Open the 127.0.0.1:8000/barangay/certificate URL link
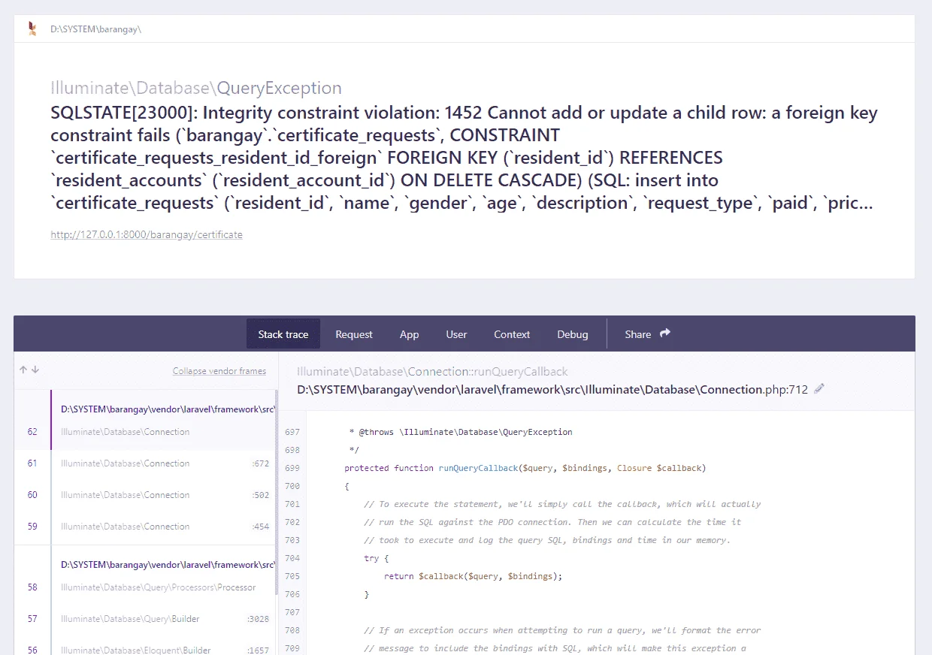932x655 pixels. 147,234
